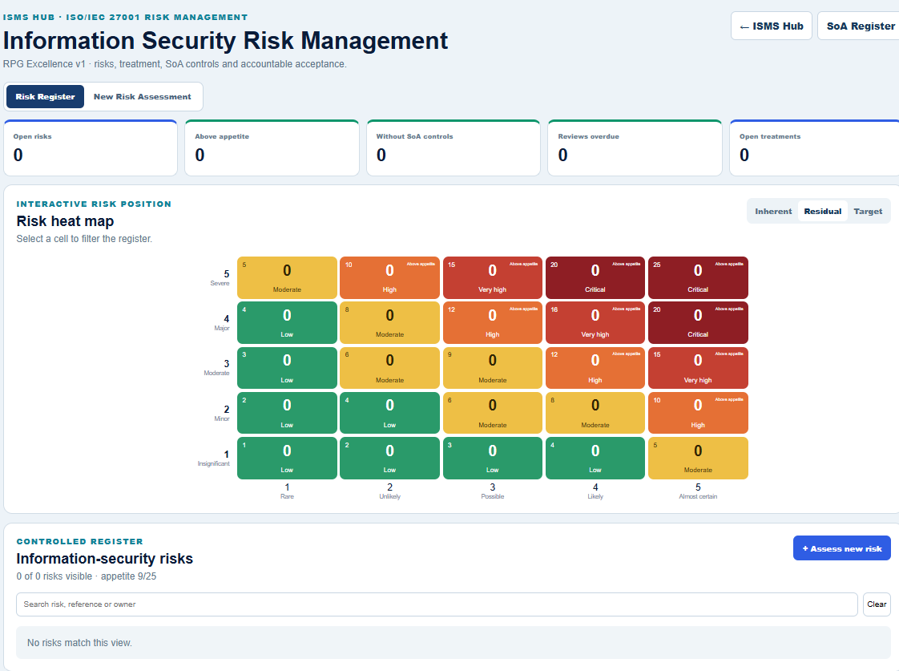Viewport: 899px width, 671px height.
Task: Open the Open treatments summary card
Action: (x=814, y=148)
